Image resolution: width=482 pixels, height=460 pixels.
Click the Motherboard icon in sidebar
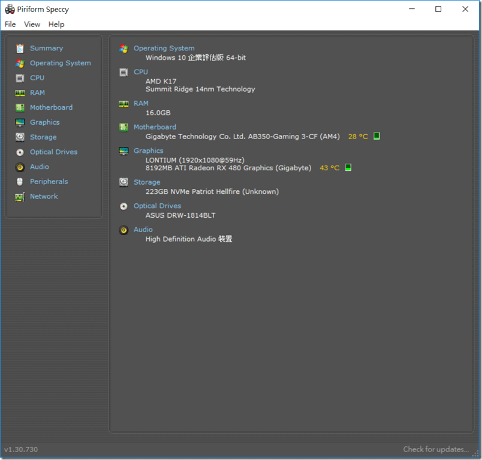20,107
